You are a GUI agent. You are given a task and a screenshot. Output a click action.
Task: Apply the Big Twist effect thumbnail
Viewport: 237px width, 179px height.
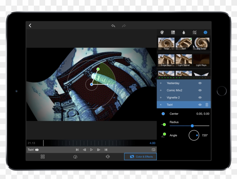pyautogui.click(x=201, y=44)
